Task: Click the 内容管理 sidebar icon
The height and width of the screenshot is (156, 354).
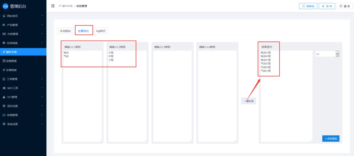Action: click(x=4, y=34)
